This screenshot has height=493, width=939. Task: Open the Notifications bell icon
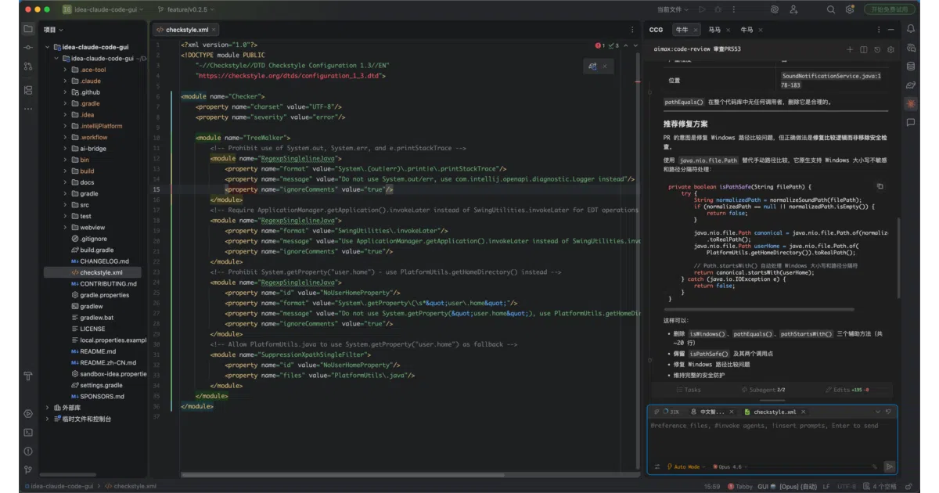click(x=911, y=29)
